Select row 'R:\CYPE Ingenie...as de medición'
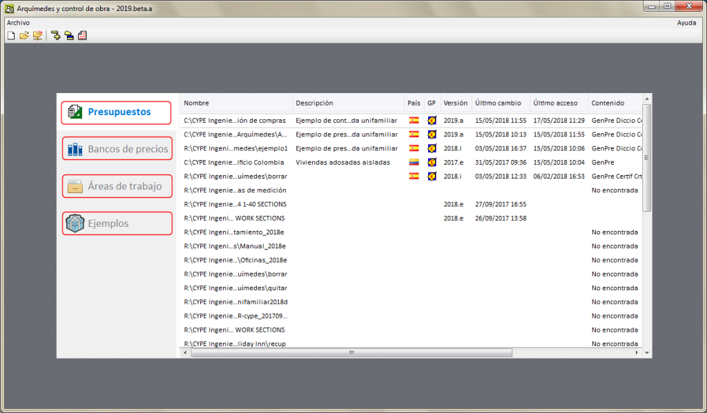 [x=411, y=190]
